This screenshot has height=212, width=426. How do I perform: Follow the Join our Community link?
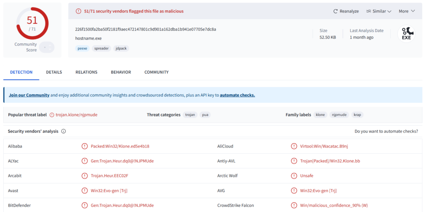coord(29,95)
